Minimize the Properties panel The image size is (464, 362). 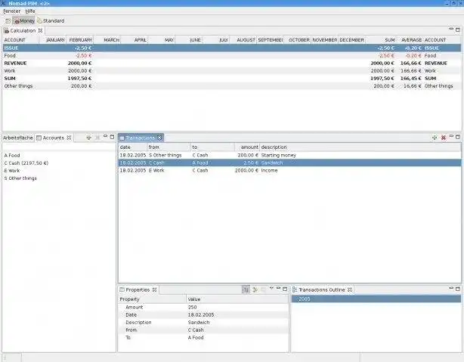[278, 288]
